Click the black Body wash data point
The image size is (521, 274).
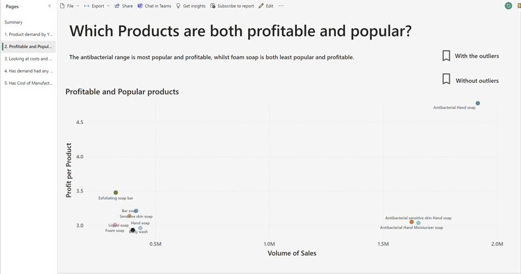point(132,230)
